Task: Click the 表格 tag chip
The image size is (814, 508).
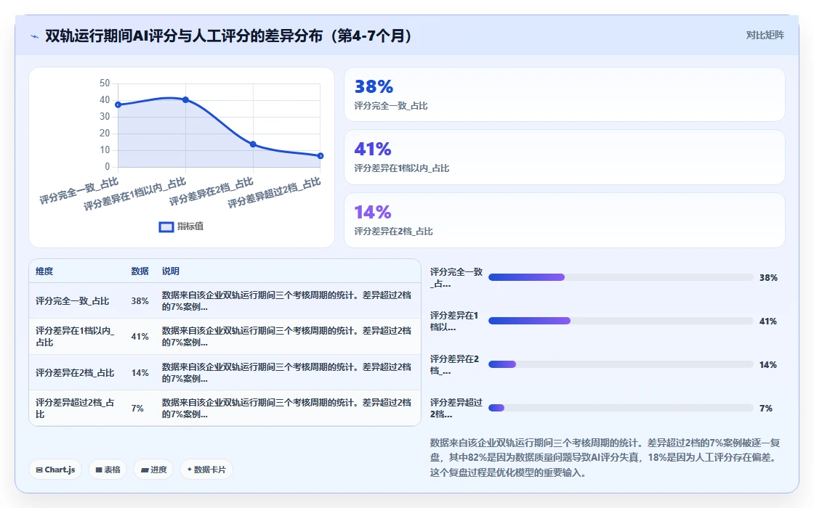Action: tap(108, 470)
